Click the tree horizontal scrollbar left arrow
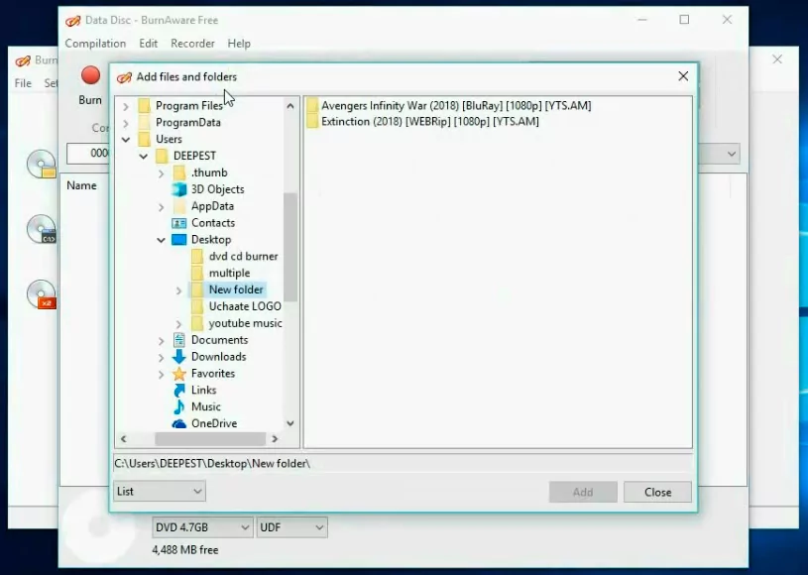 tap(123, 439)
